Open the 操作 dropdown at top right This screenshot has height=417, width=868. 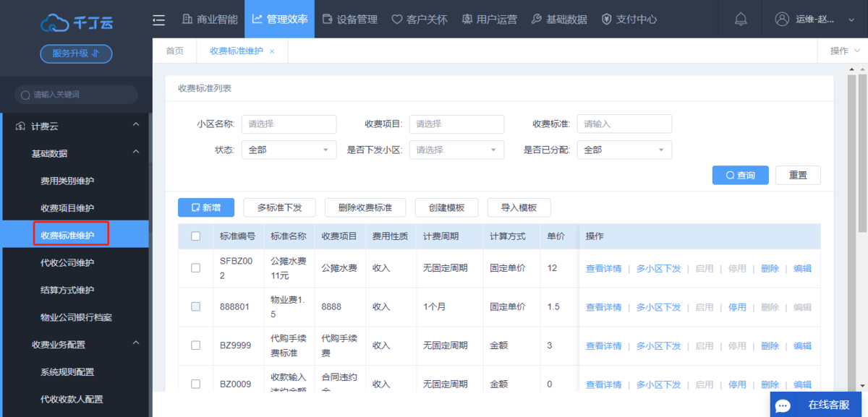tap(845, 51)
